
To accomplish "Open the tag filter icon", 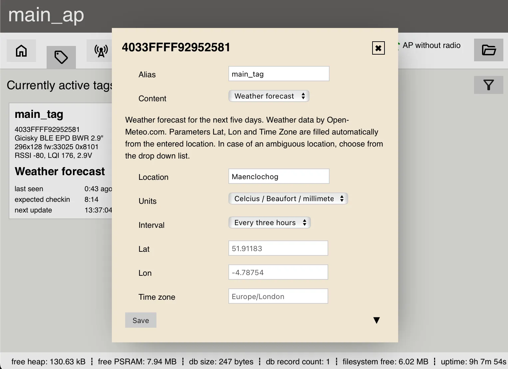I will tap(488, 85).
